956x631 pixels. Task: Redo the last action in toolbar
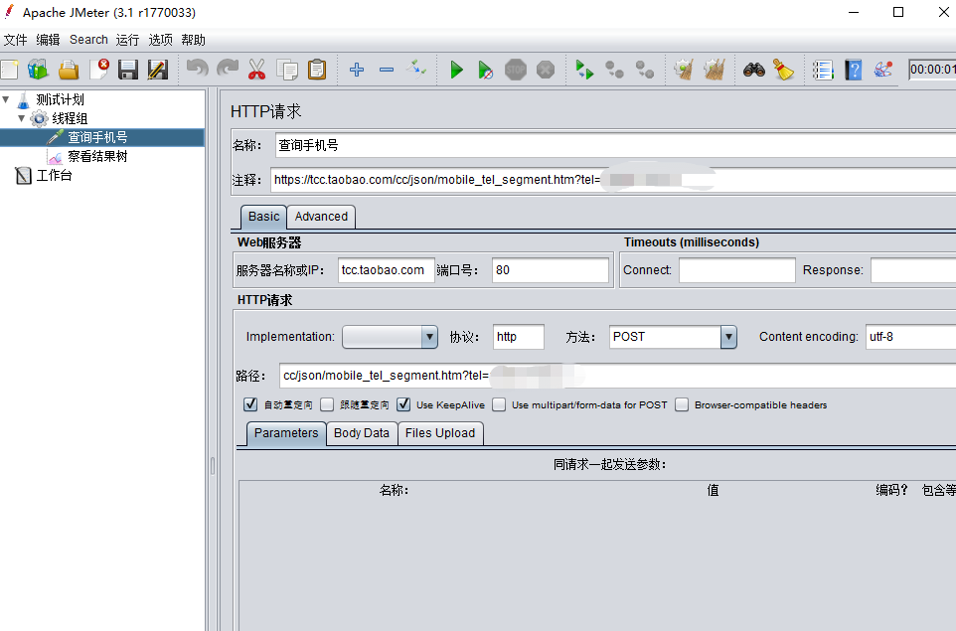228,69
